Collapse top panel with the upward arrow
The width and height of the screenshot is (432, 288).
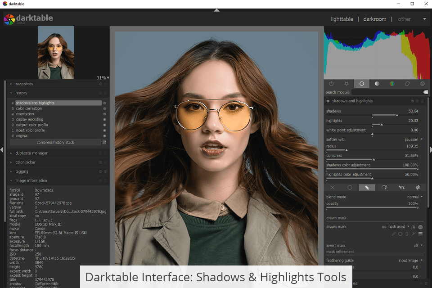point(217,10)
